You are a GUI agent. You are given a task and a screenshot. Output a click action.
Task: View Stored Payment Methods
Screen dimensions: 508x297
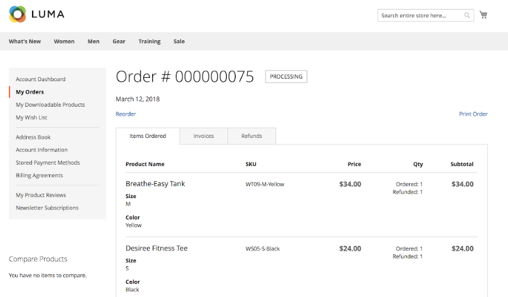tap(48, 163)
